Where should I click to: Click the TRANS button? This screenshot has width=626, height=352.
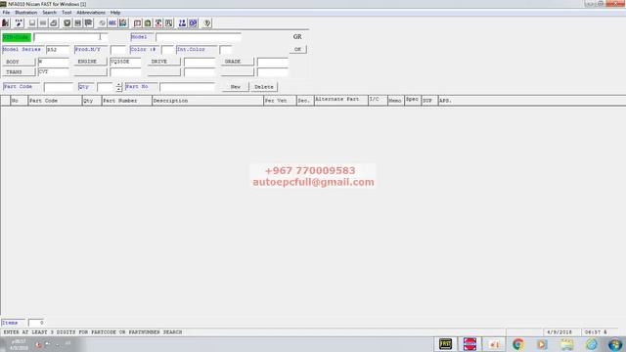19,72
